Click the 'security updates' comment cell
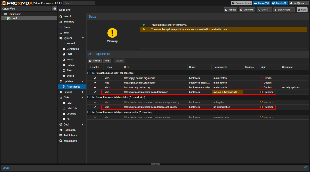 tap(294, 88)
